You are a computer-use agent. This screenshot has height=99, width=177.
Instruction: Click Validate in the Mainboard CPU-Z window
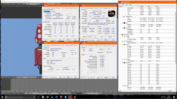(68, 77)
